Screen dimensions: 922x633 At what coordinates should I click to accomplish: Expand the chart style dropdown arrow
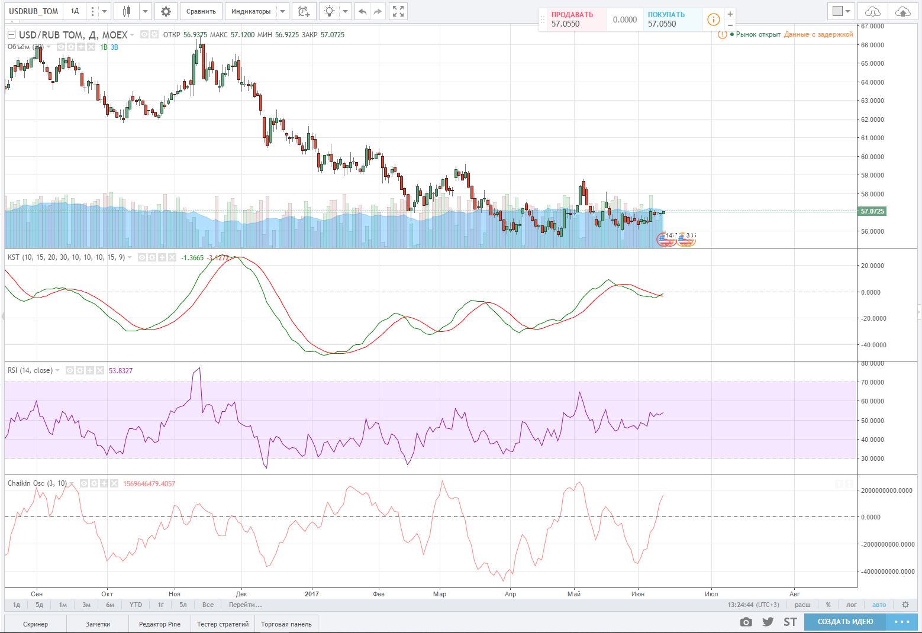click(145, 11)
